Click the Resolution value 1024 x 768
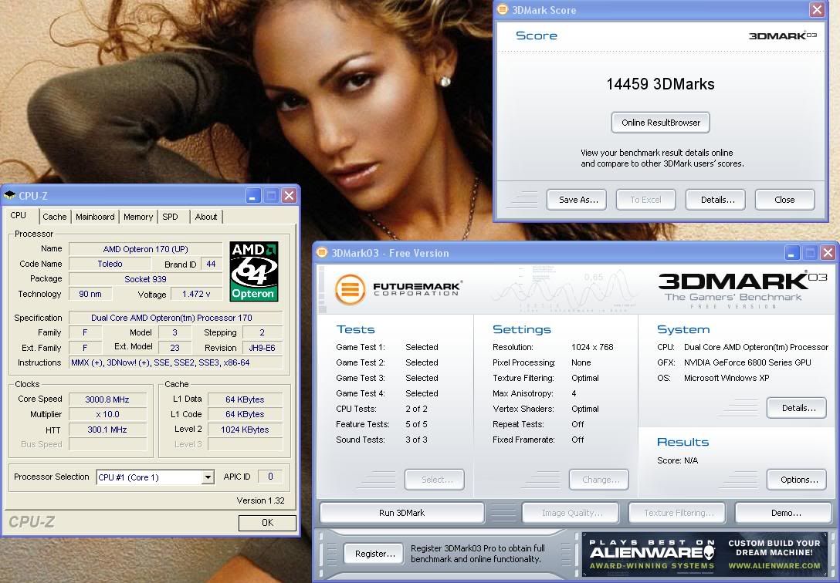Screen dimensions: 840x583 592,347
